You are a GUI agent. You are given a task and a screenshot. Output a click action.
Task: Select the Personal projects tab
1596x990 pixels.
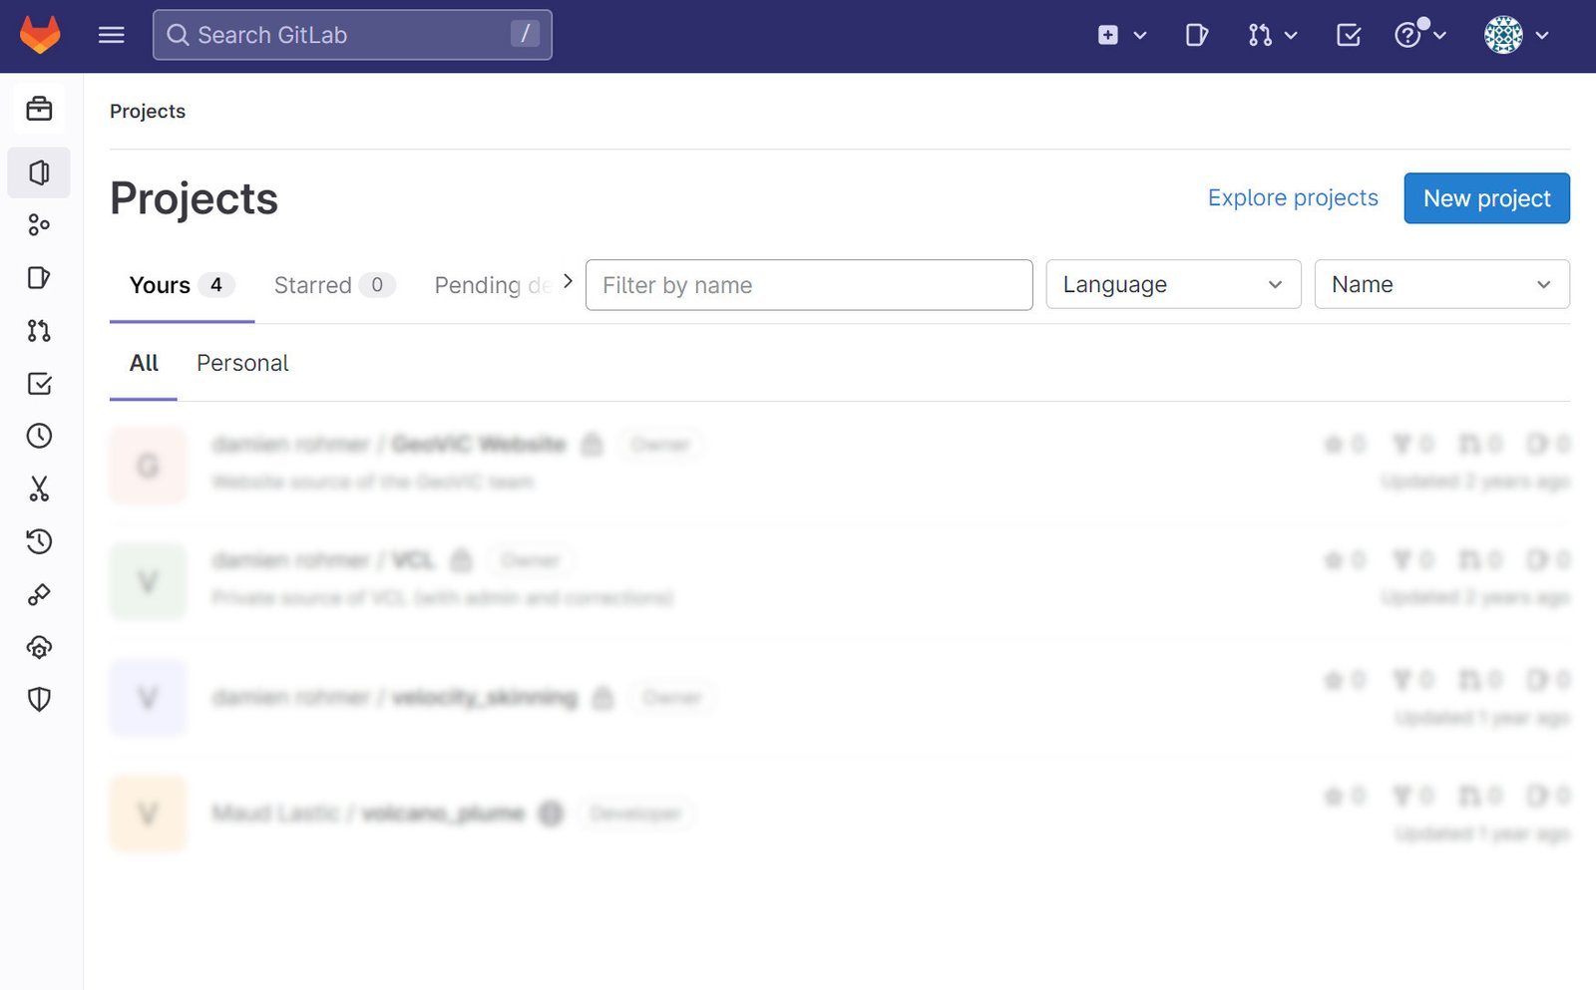(x=241, y=363)
